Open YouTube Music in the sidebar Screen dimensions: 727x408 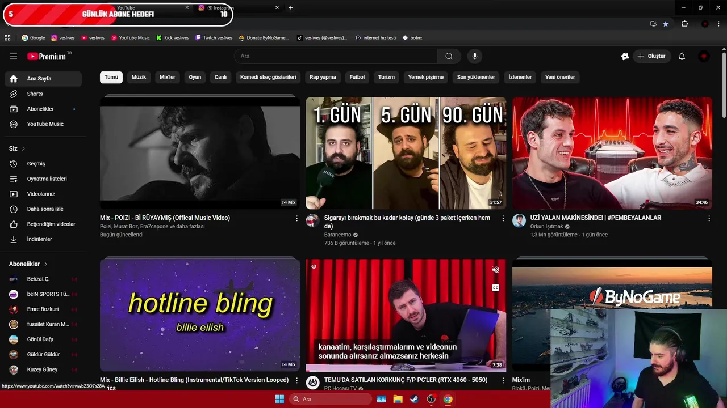43,124
